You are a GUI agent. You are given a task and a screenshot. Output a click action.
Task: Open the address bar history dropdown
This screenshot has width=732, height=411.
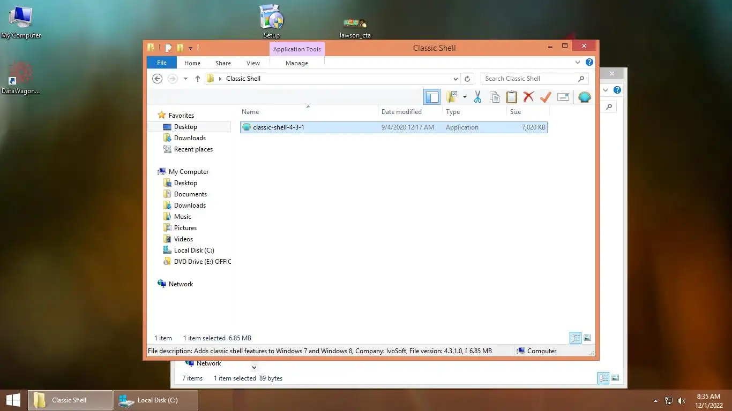tap(455, 79)
